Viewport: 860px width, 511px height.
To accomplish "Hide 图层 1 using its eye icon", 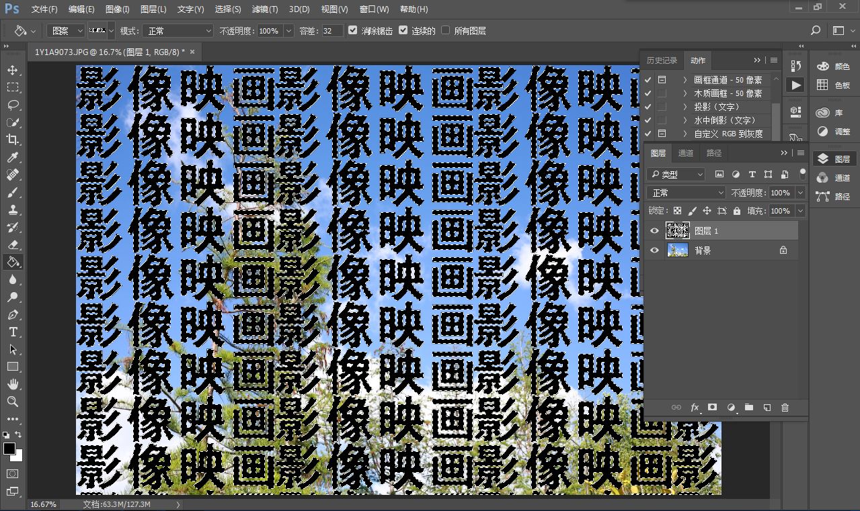I will (x=655, y=231).
